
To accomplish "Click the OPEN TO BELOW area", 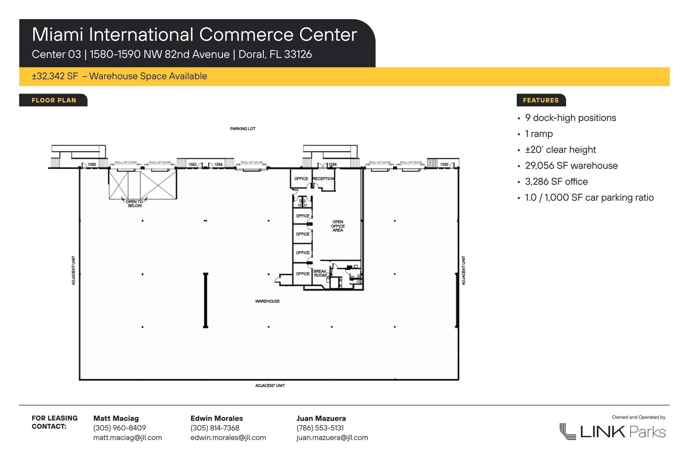I will (135, 203).
